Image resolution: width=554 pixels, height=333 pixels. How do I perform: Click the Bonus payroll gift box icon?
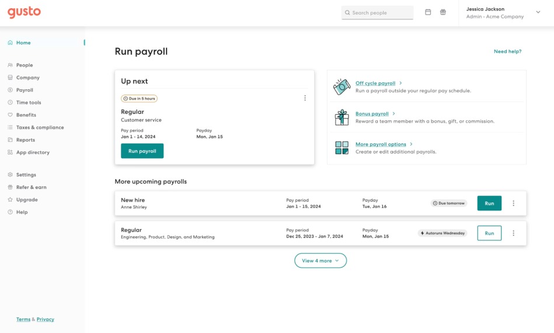(342, 117)
